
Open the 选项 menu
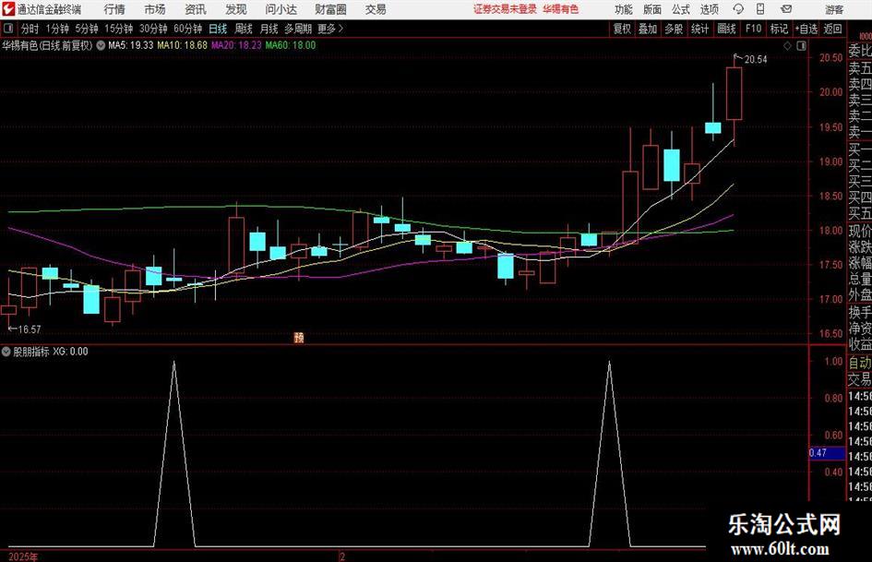[709, 9]
